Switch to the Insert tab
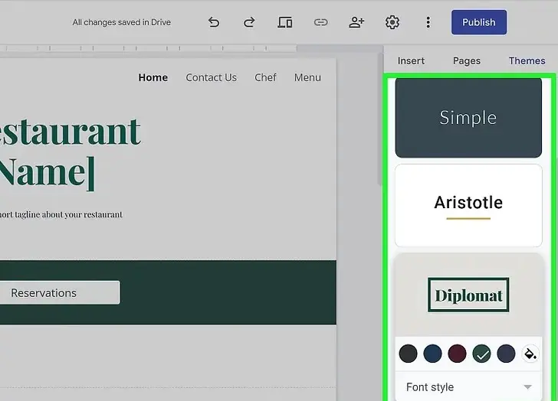 [x=411, y=60]
